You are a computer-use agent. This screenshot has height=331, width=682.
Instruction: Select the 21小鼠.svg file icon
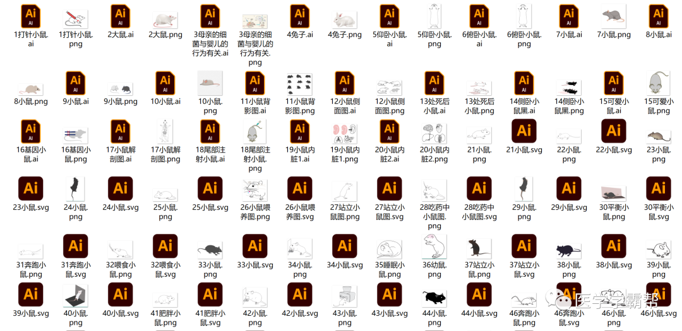click(x=523, y=131)
